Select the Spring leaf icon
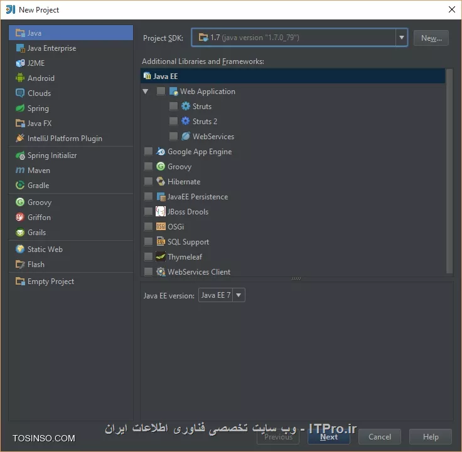Screen dimensions: 462x452 pyautogui.click(x=20, y=108)
